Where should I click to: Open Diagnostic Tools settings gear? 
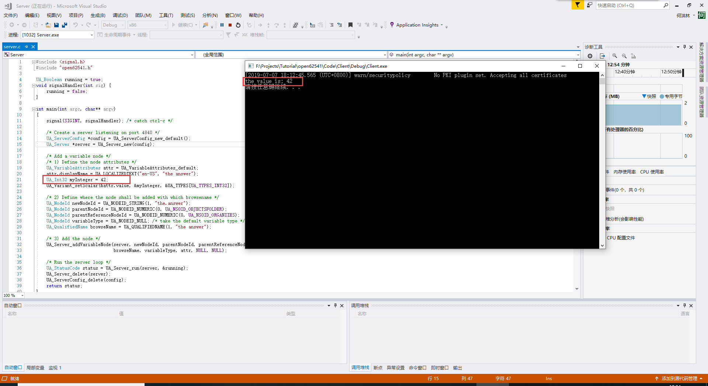pos(590,56)
